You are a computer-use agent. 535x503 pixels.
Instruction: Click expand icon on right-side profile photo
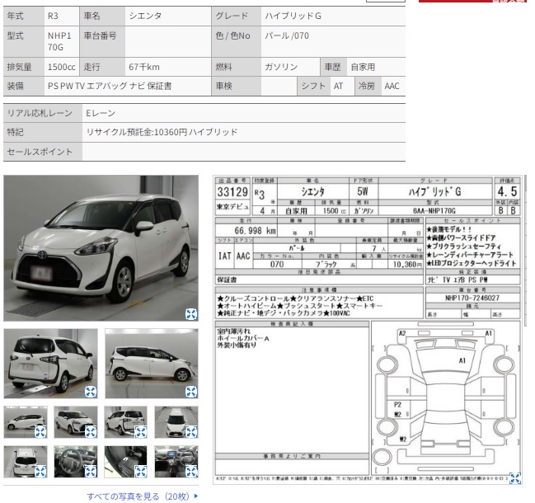click(x=191, y=392)
